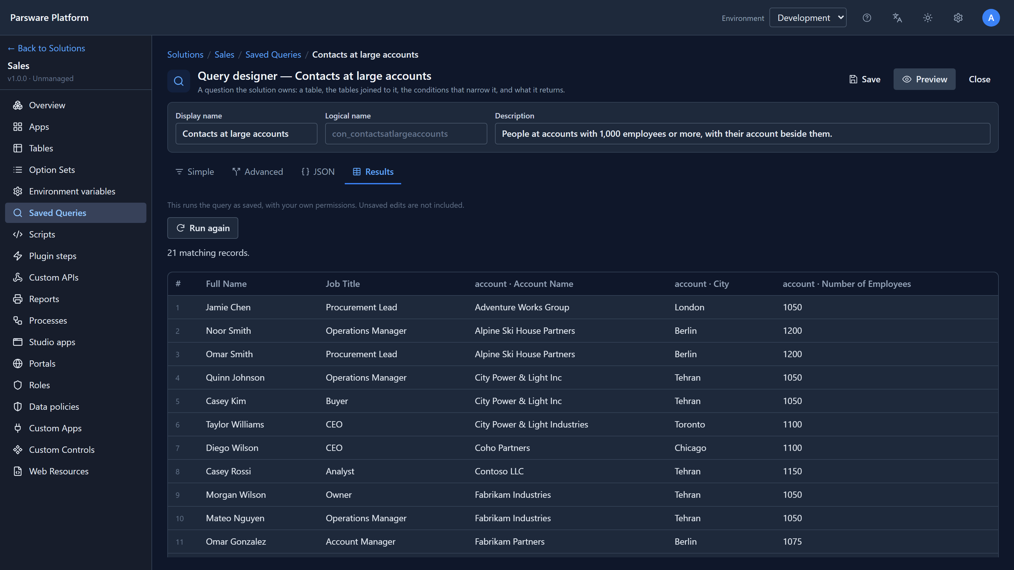Open the settings gear in header
1014x570 pixels.
[x=958, y=18]
